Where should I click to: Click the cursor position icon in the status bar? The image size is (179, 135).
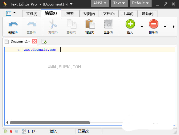(x=24, y=131)
